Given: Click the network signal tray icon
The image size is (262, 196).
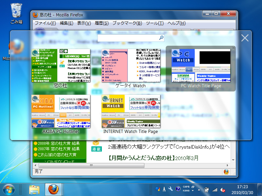Looking at the screenshot, I should tap(215, 190).
